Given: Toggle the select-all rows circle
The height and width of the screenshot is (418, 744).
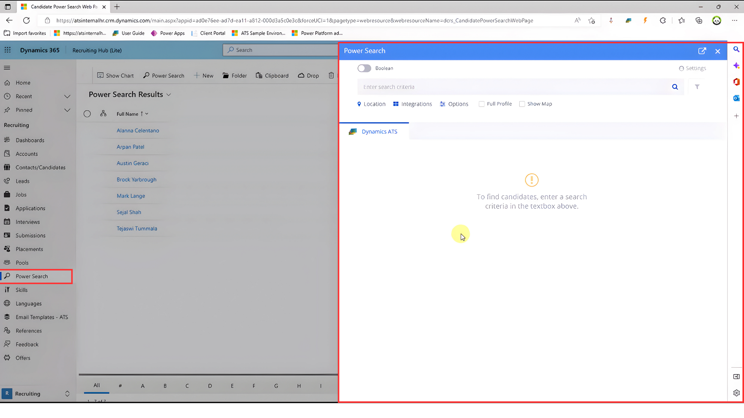Looking at the screenshot, I should click(x=87, y=114).
